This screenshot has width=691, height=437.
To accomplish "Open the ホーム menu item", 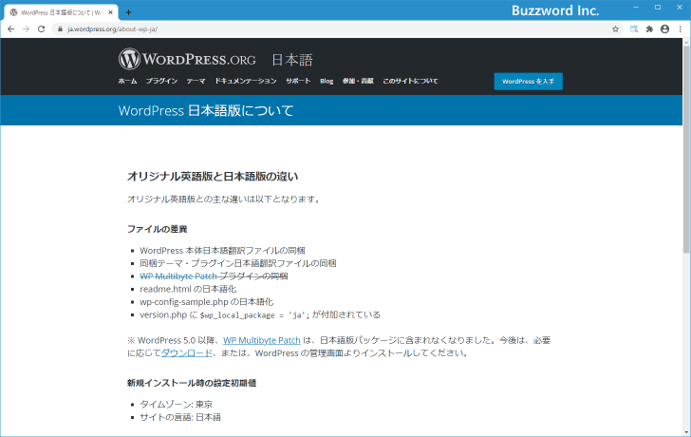I will pyautogui.click(x=127, y=81).
